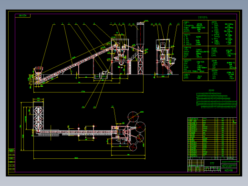Select the bottom-left cell of parameters table
Screen dimensions: 248x186
(196, 77)
